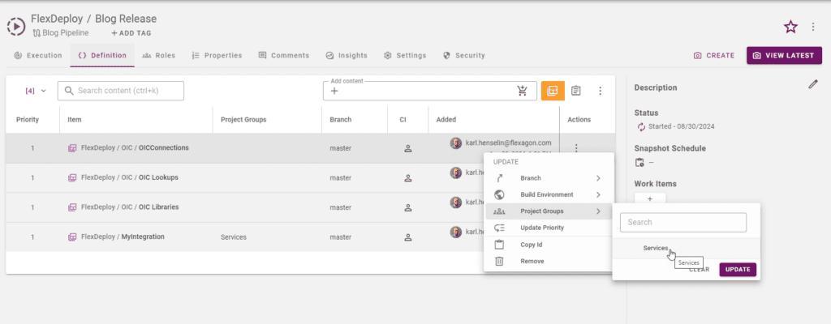Click the Update Priority icon in menu
The image size is (831, 324).
[499, 228]
